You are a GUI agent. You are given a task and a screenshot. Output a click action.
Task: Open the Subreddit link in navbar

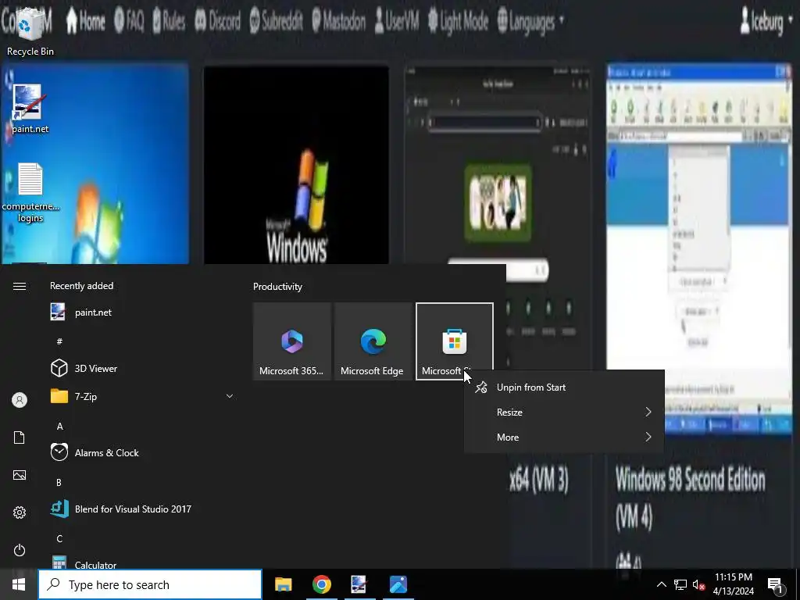(276, 21)
